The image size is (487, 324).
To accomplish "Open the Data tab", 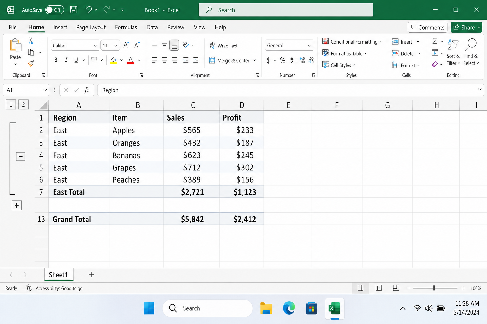I will [152, 27].
